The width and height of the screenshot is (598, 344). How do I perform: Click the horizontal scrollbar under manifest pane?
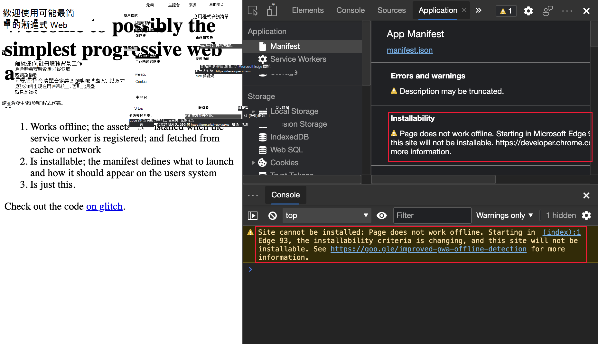point(433,179)
